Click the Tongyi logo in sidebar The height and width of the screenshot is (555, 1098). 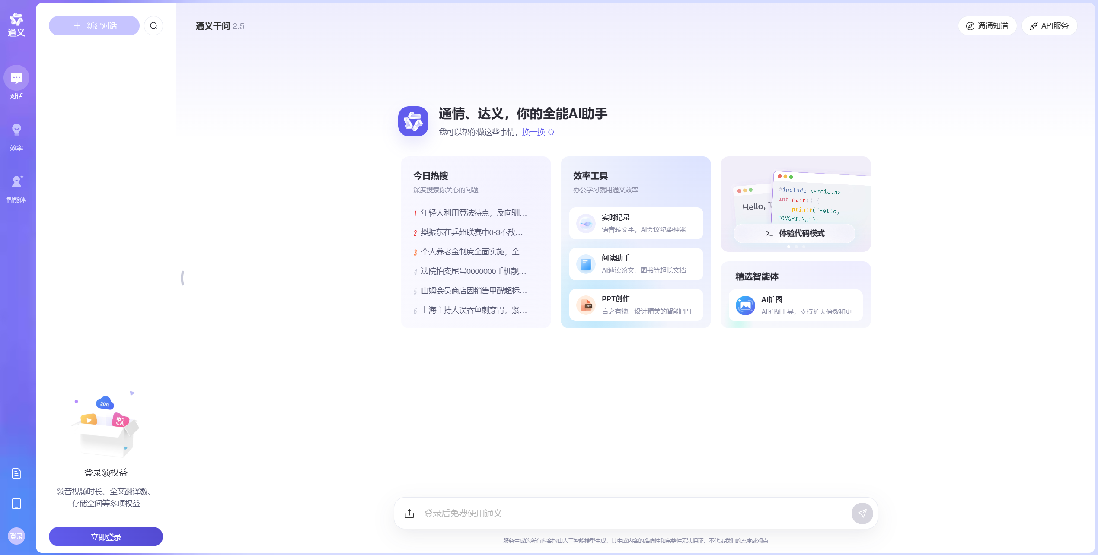16,25
